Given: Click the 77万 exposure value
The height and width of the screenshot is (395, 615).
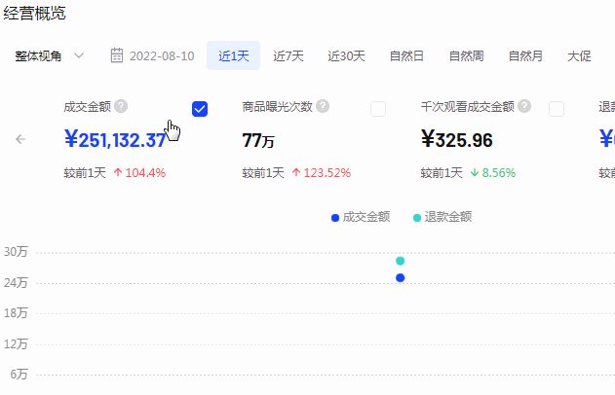Looking at the screenshot, I should [258, 140].
